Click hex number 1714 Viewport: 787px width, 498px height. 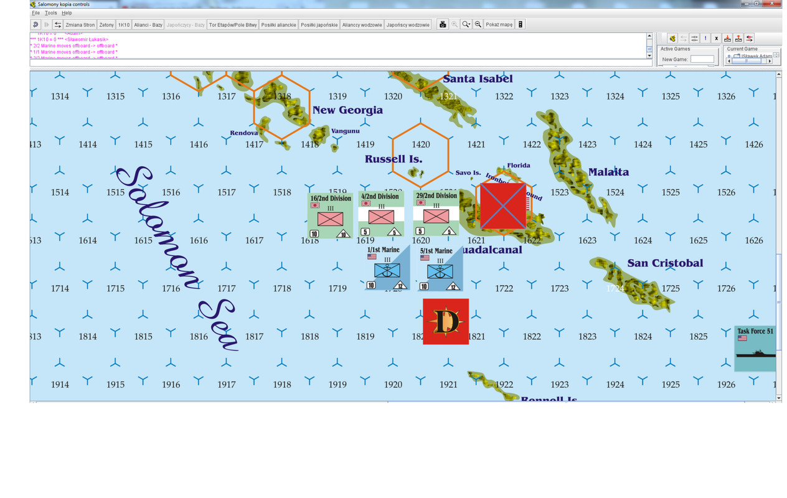[x=60, y=288]
